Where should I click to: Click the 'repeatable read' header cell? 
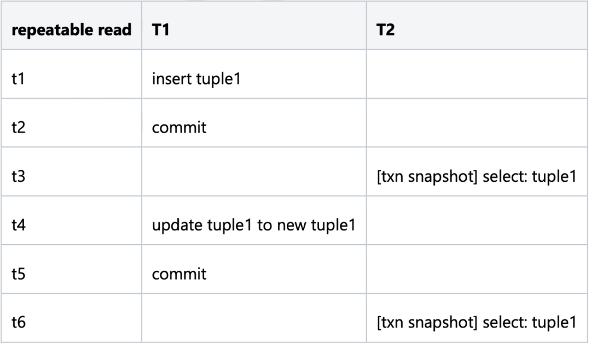[x=71, y=31]
